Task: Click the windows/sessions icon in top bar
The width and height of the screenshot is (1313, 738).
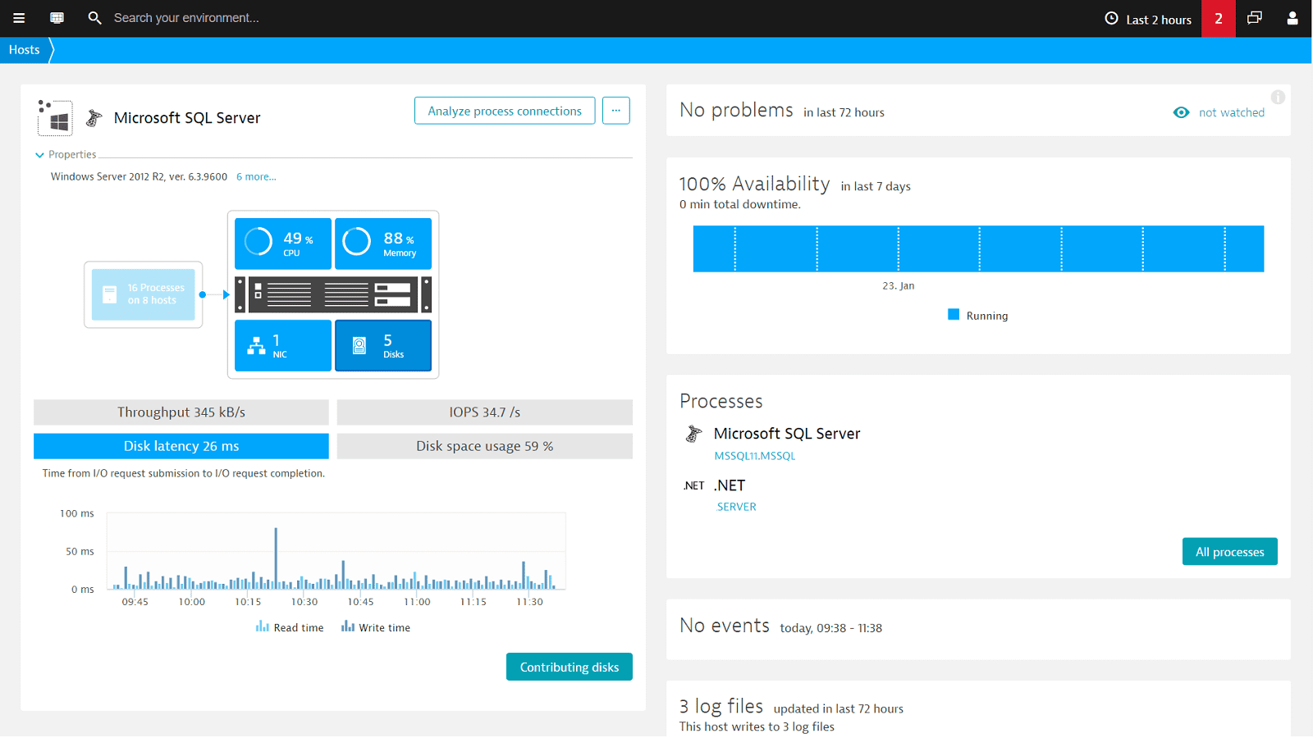Action: click(x=1255, y=18)
